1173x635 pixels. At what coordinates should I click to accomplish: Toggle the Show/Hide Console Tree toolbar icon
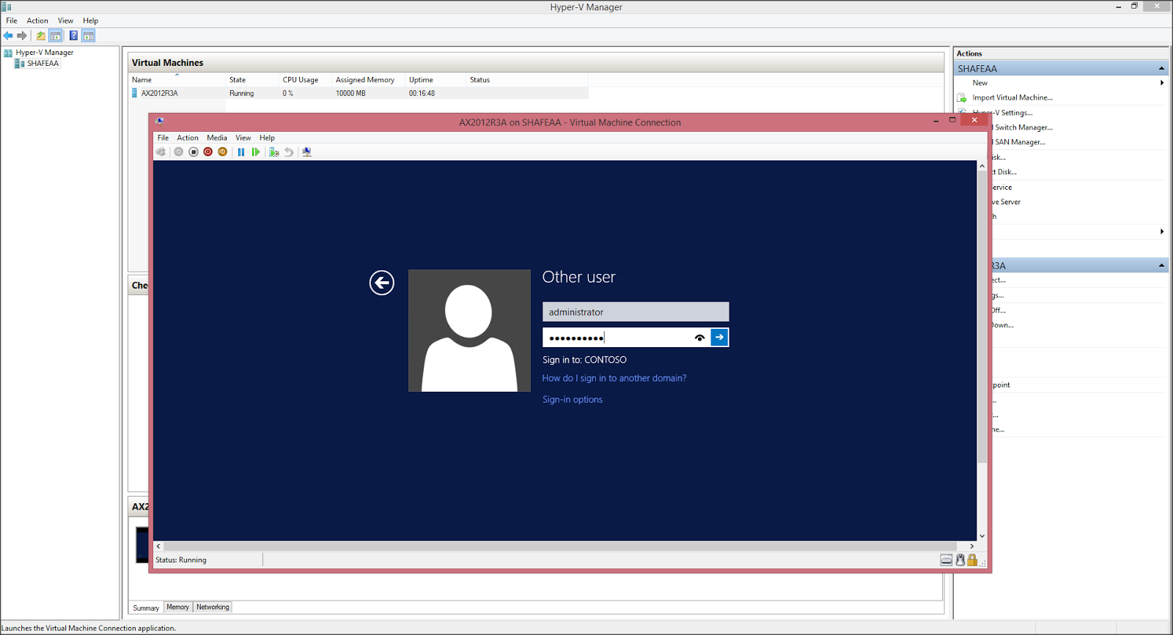point(56,35)
